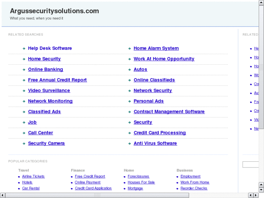Click the arrow bullet beside Help Desk Software

pyautogui.click(x=24, y=48)
